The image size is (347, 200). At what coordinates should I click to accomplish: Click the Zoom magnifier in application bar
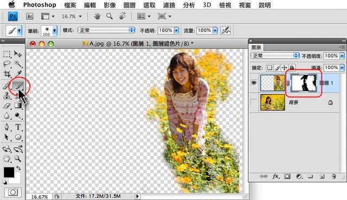pyautogui.click(x=110, y=16)
